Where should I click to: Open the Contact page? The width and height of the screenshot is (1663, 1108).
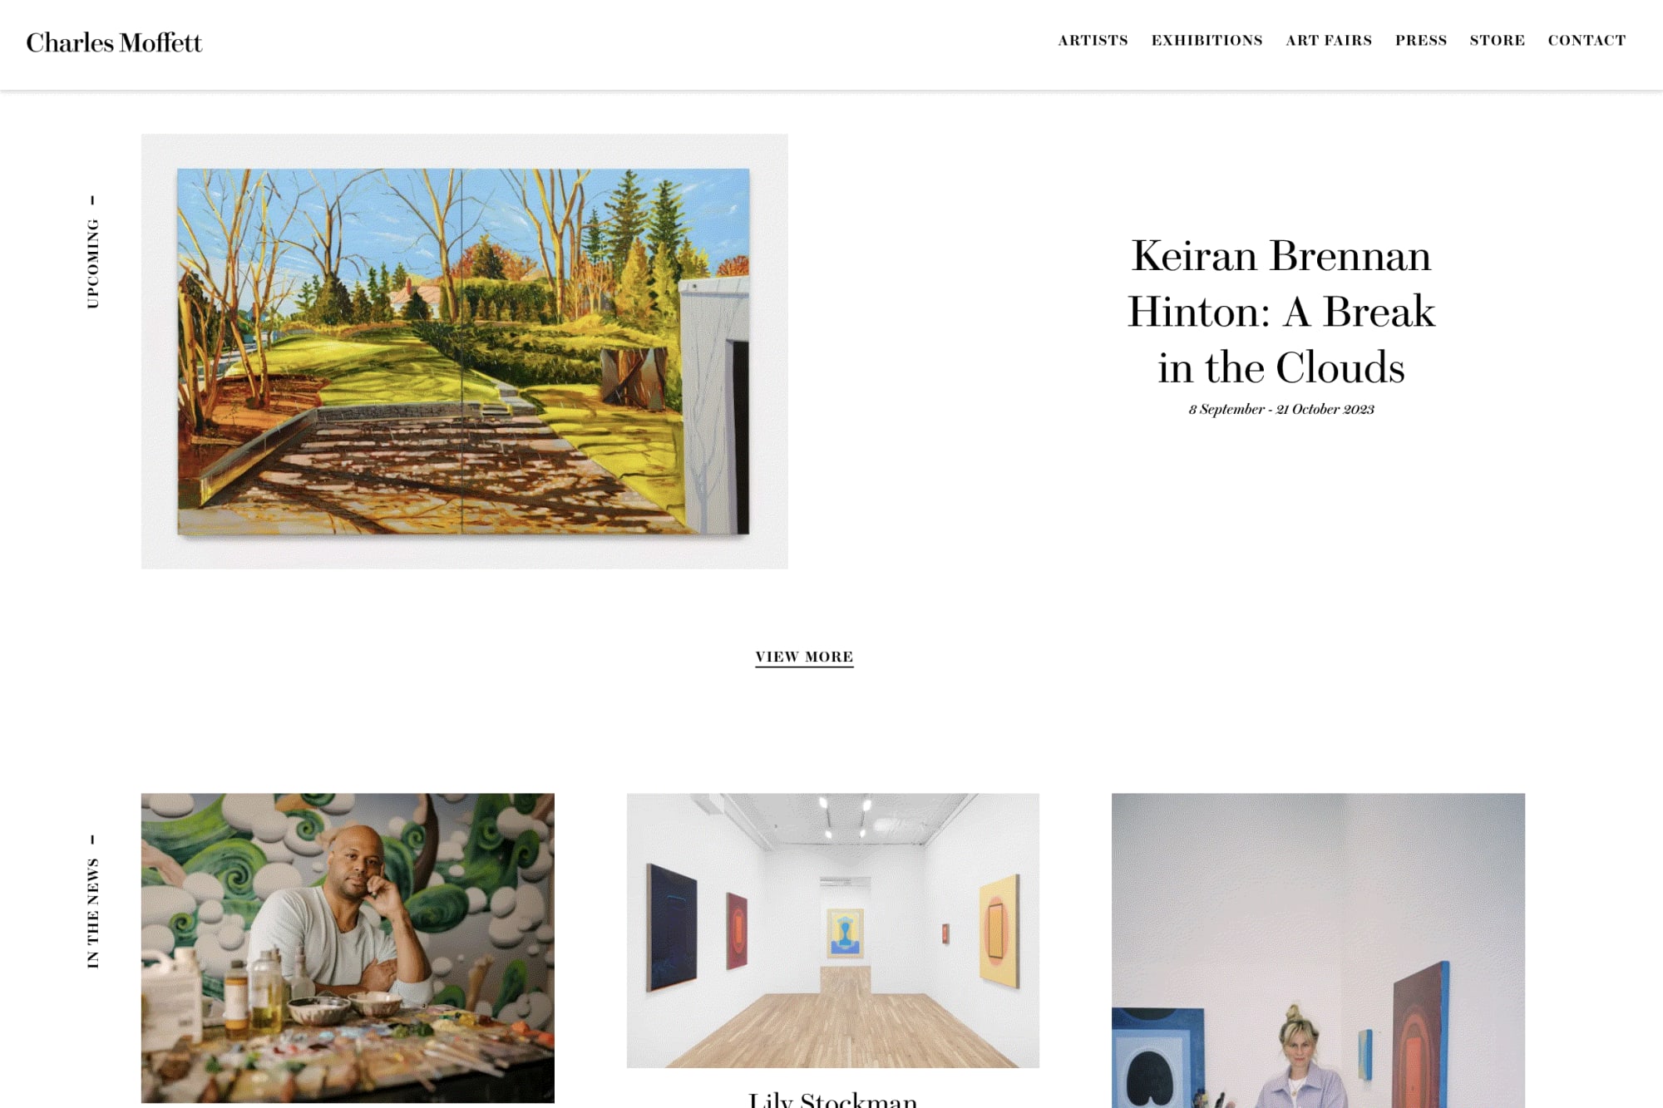[x=1587, y=40]
